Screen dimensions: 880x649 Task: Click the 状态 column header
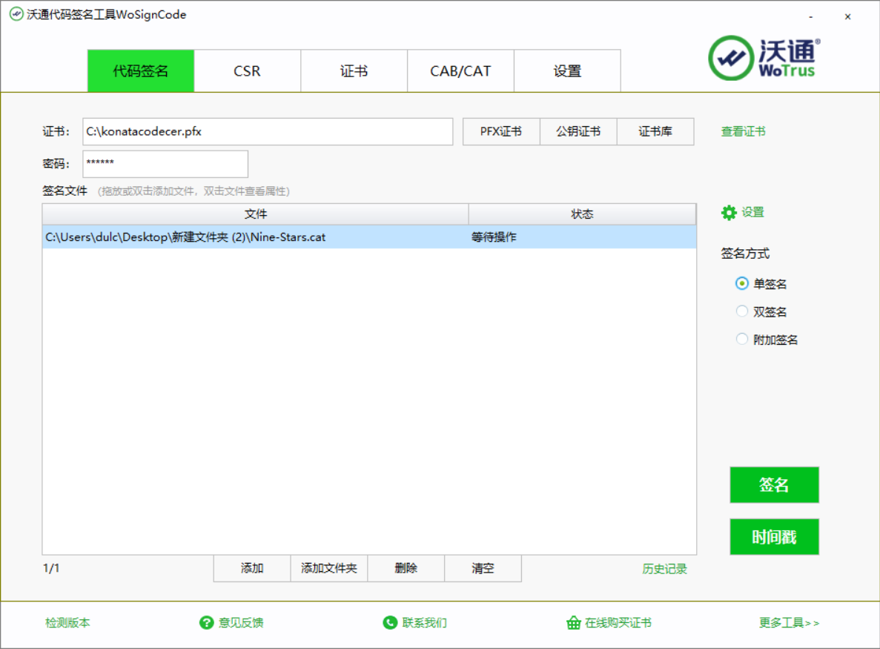point(583,214)
